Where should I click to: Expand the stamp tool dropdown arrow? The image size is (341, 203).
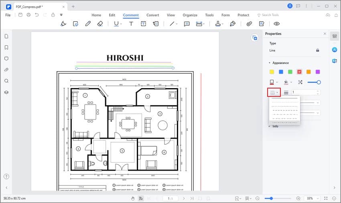click(x=223, y=24)
